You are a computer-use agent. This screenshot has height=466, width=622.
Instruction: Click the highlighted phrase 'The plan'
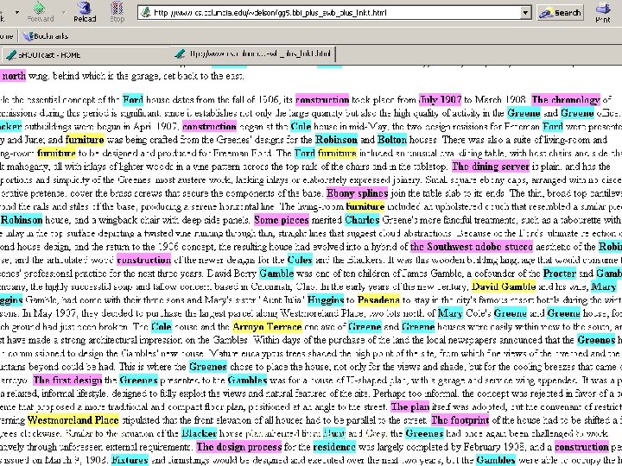[409, 406]
